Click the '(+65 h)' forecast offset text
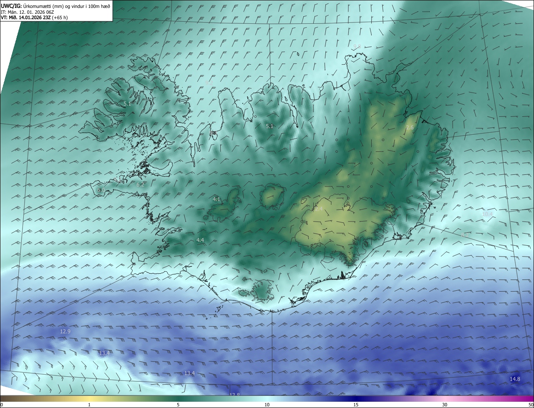534x408 pixels. point(60,18)
